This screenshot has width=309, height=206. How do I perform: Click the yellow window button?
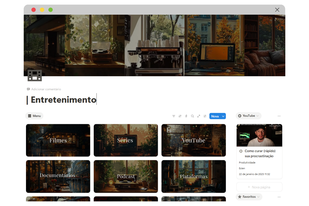coord(42,10)
